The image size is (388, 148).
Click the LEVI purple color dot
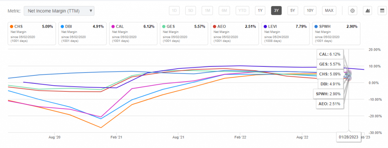pyautogui.click(x=266, y=26)
